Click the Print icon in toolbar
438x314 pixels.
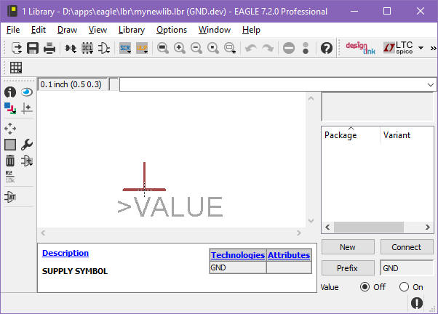tap(49, 48)
